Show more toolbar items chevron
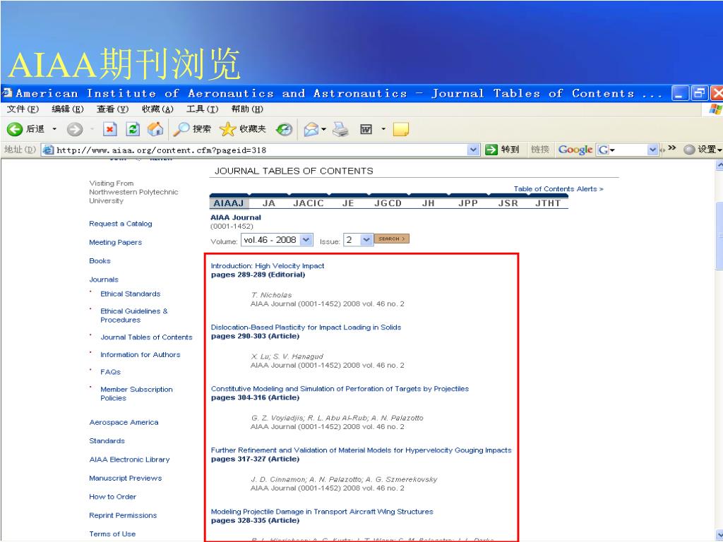This screenshot has height=542, width=723. tap(672, 148)
